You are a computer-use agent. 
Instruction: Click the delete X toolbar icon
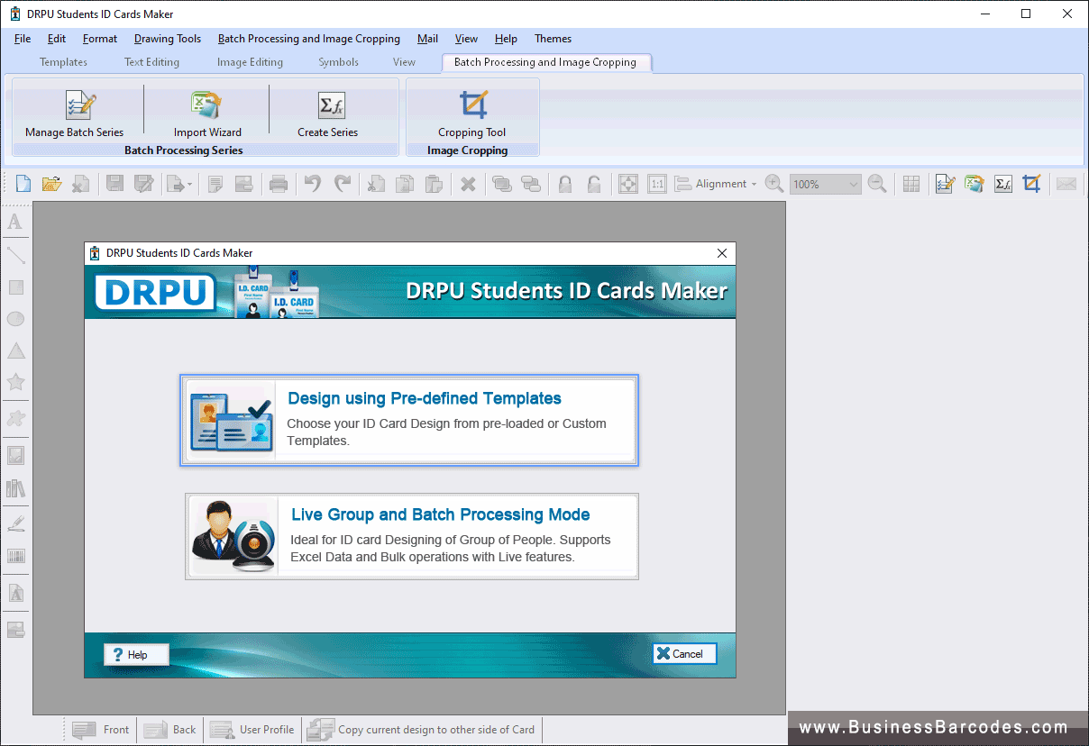tap(468, 184)
